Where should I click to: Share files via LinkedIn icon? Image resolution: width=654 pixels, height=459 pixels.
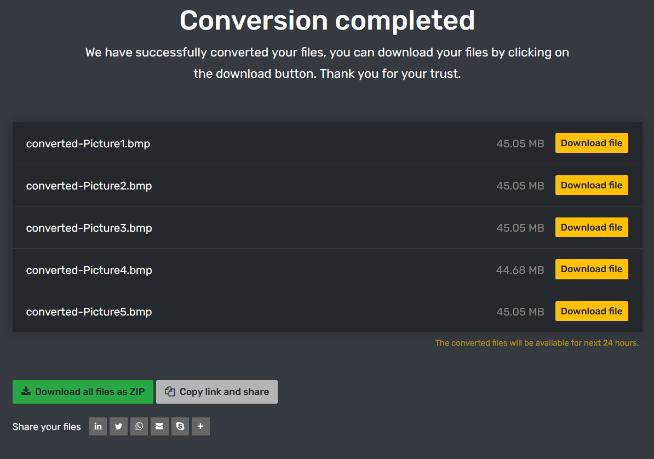[98, 427]
